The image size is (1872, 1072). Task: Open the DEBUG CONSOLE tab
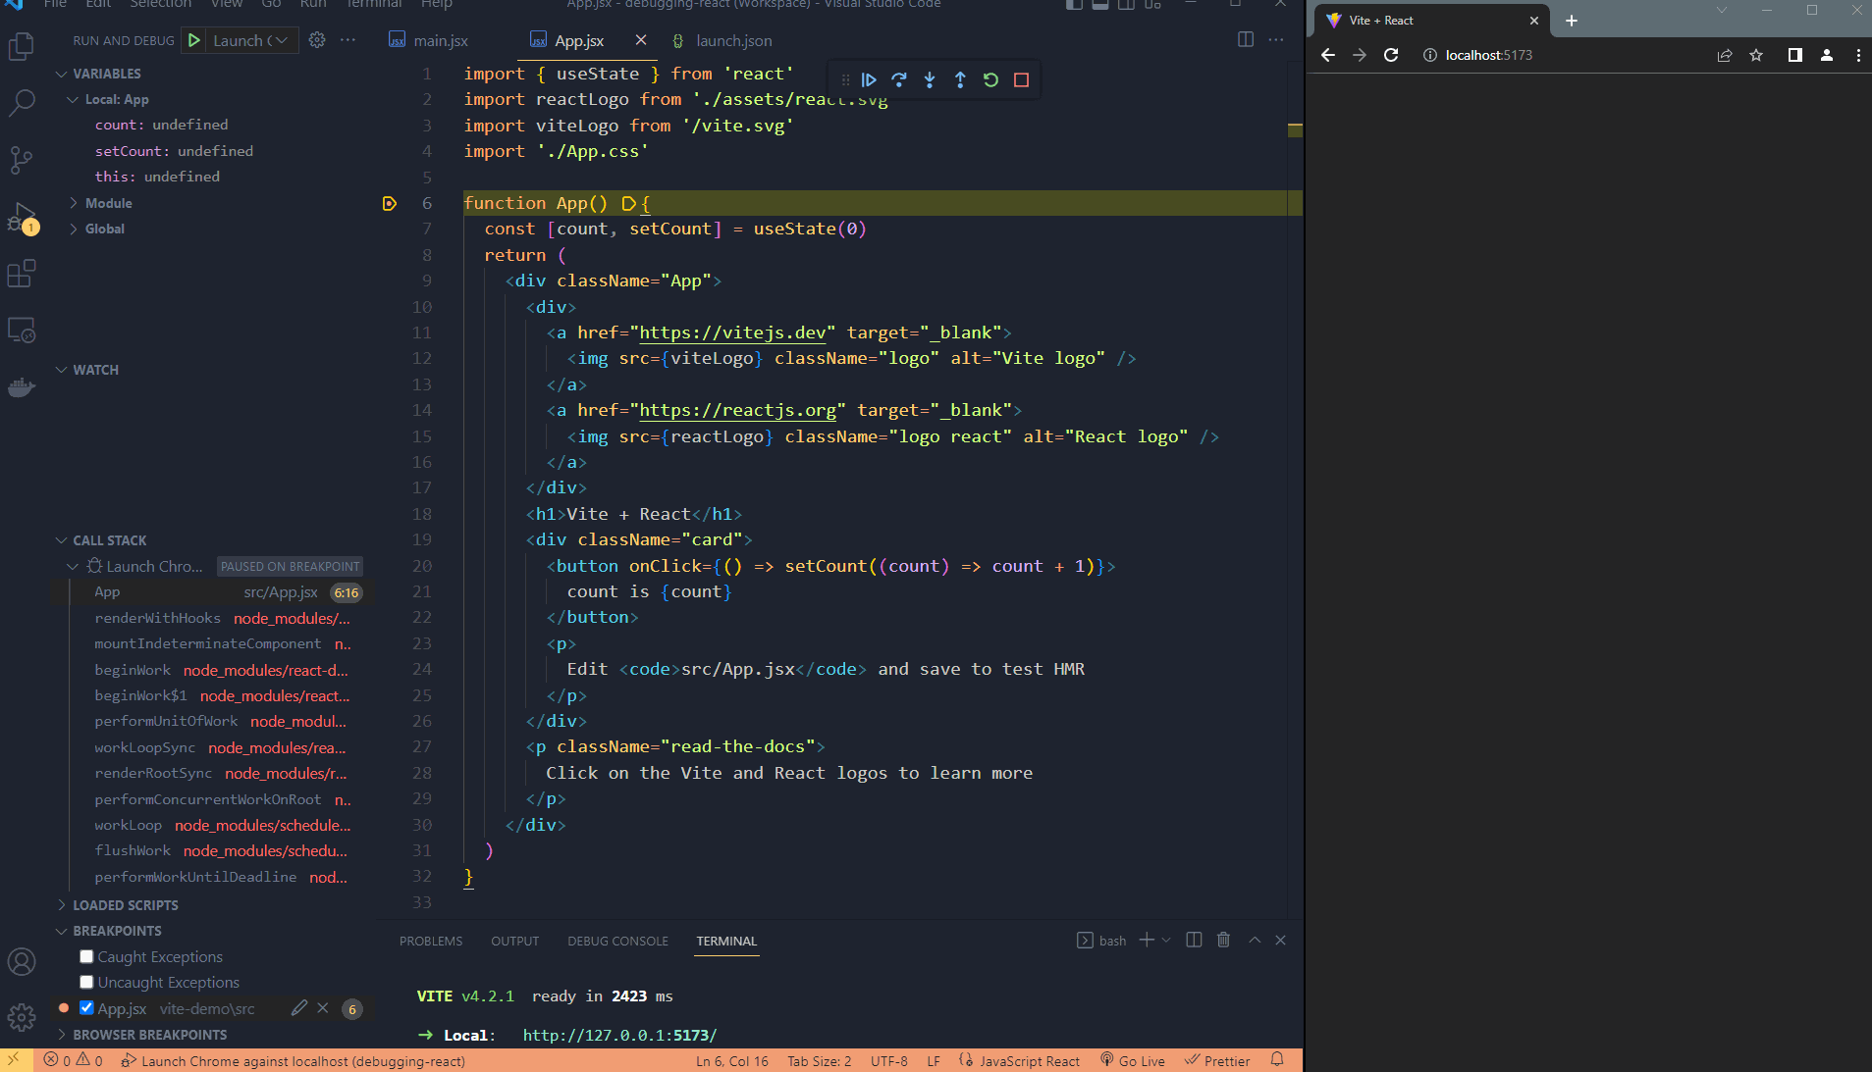point(617,941)
